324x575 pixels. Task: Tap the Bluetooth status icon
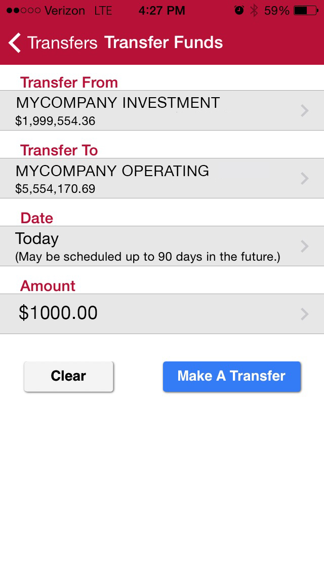(254, 11)
